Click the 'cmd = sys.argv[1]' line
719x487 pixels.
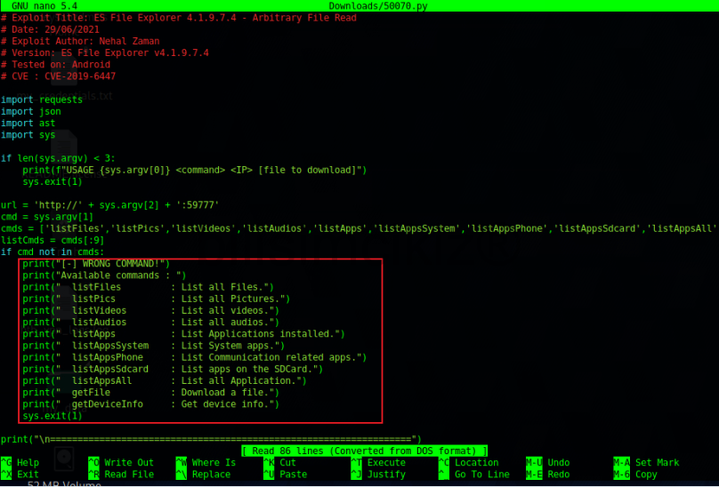click(47, 217)
